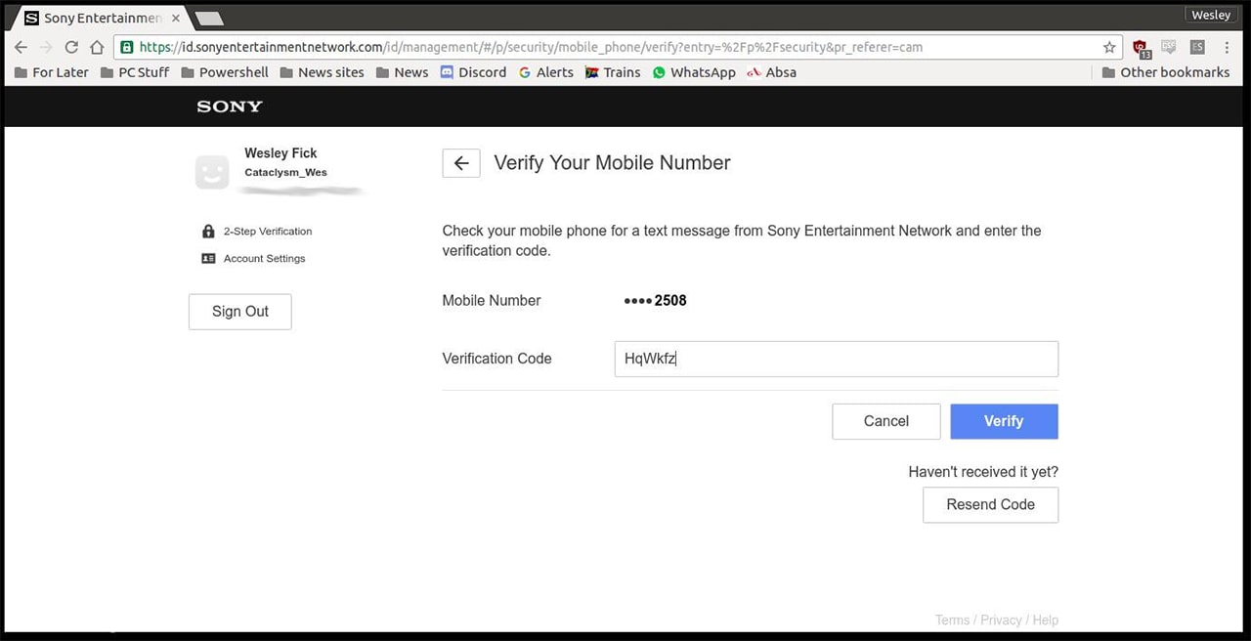Reload the page with refresh icon

click(x=71, y=47)
